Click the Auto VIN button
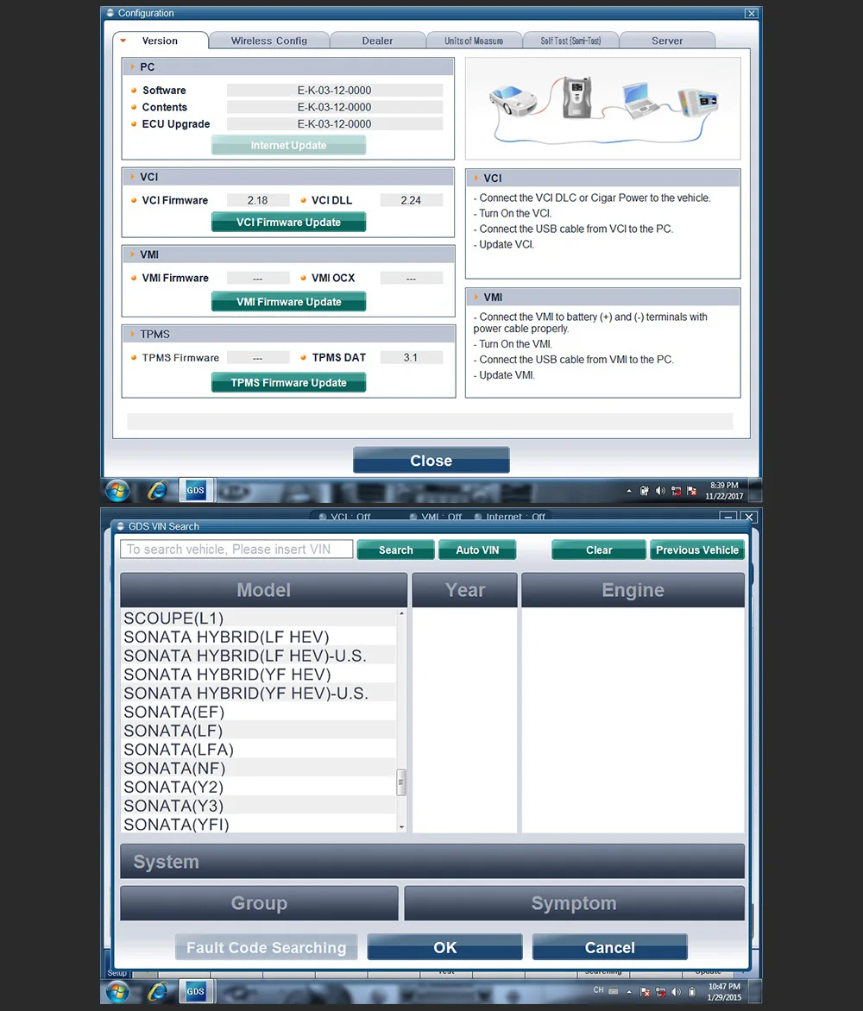This screenshot has height=1011, width=863. [477, 550]
